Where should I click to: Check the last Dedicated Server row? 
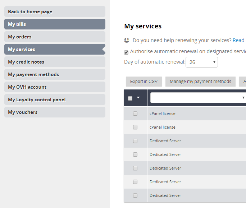tap(135, 195)
